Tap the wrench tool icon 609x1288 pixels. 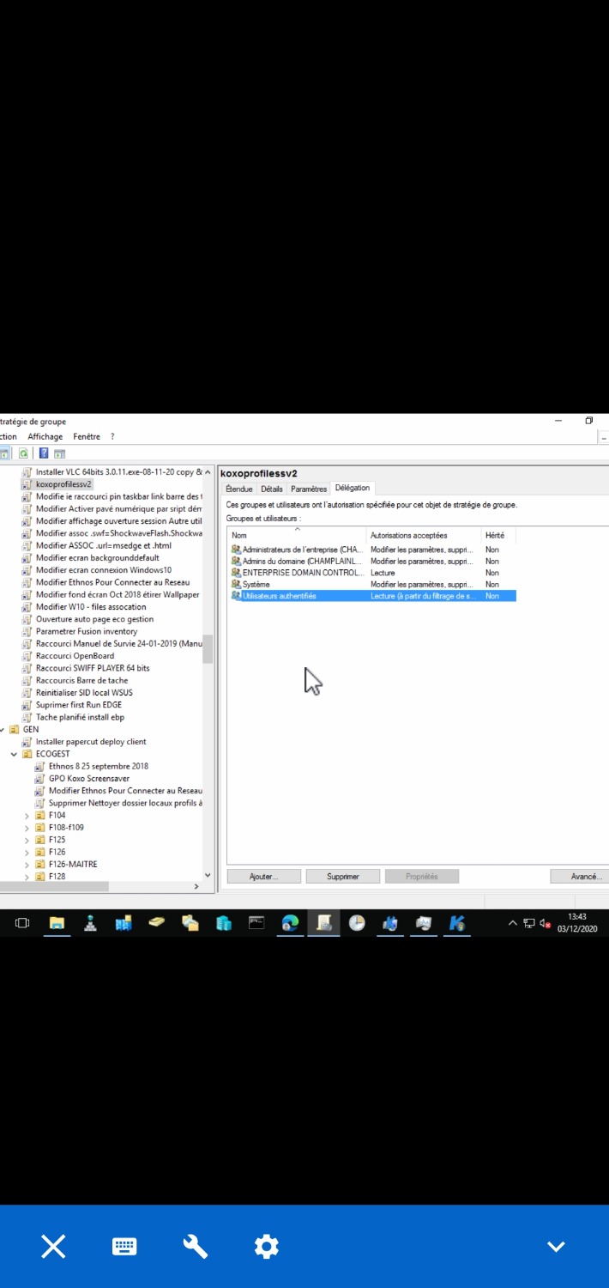pos(196,1246)
